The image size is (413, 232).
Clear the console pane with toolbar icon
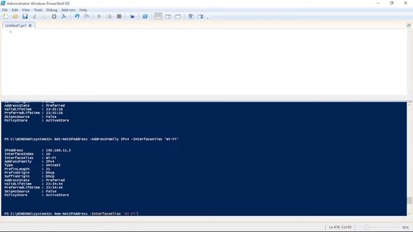click(x=64, y=16)
